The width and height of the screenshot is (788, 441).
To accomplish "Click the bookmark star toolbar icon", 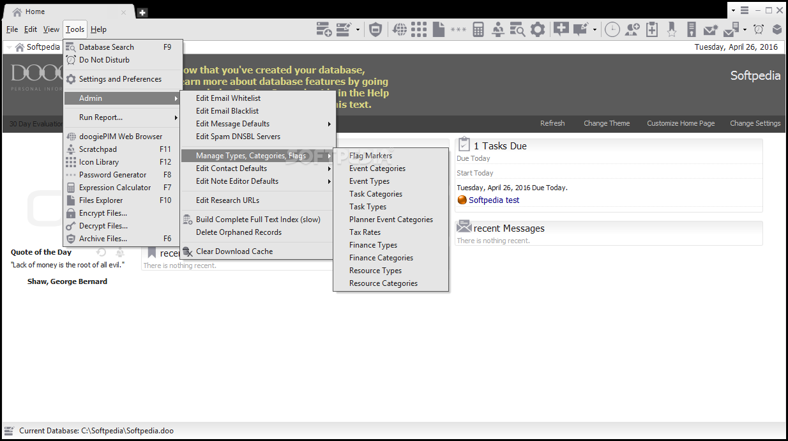I will pos(672,29).
